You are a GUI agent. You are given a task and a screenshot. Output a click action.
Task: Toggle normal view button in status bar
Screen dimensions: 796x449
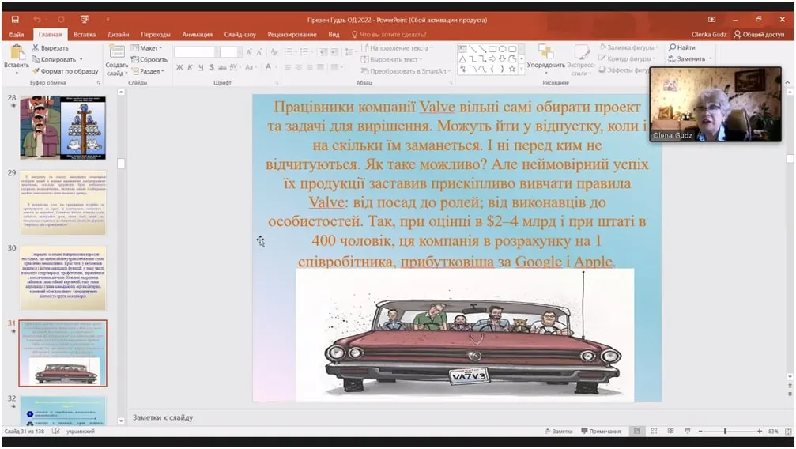coord(637,432)
